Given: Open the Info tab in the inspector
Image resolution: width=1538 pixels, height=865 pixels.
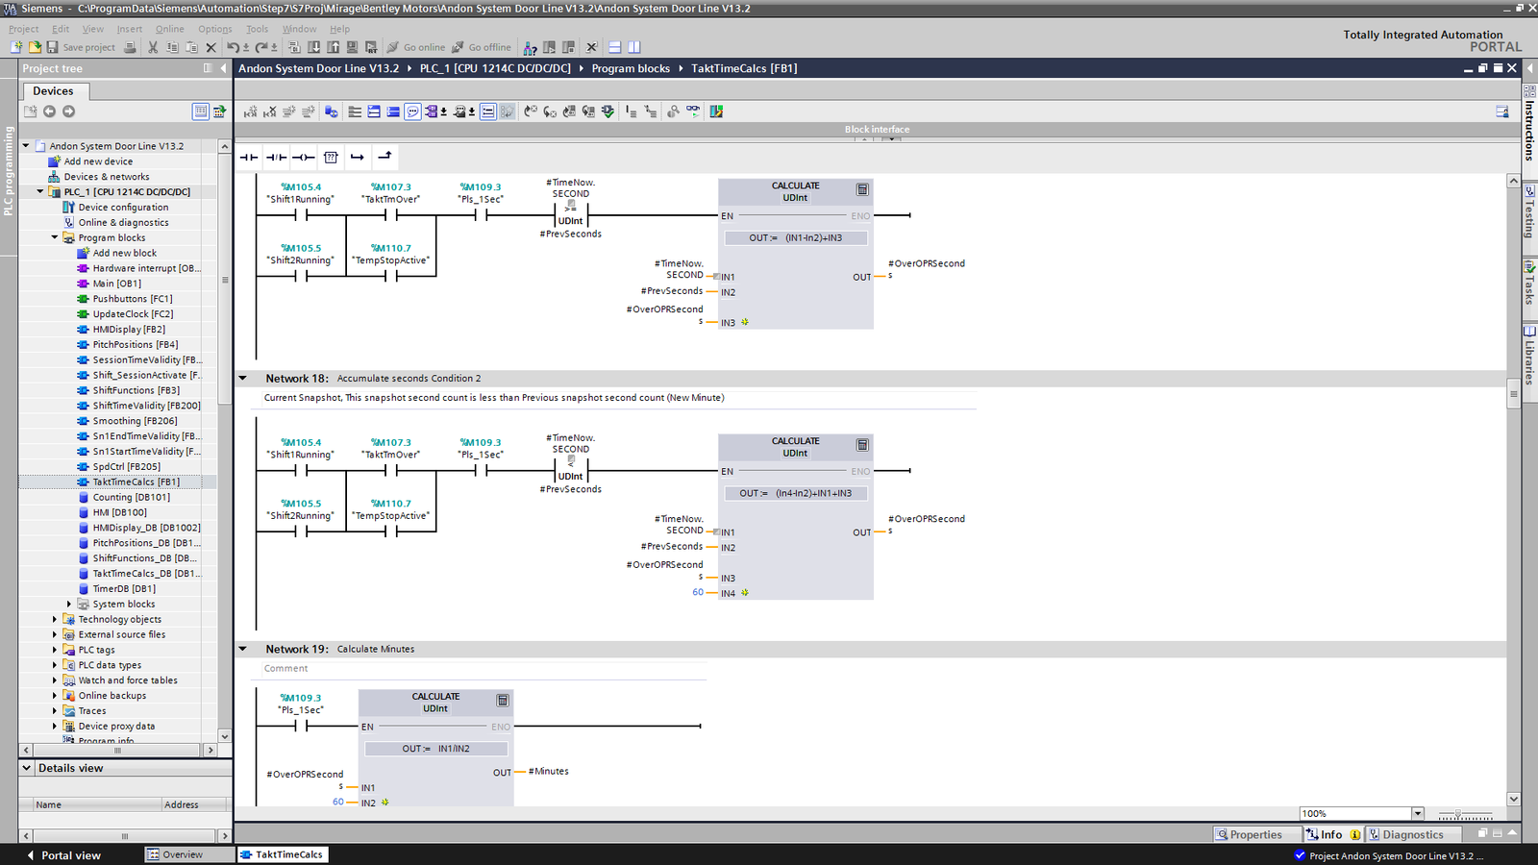Looking at the screenshot, I should click(1331, 834).
